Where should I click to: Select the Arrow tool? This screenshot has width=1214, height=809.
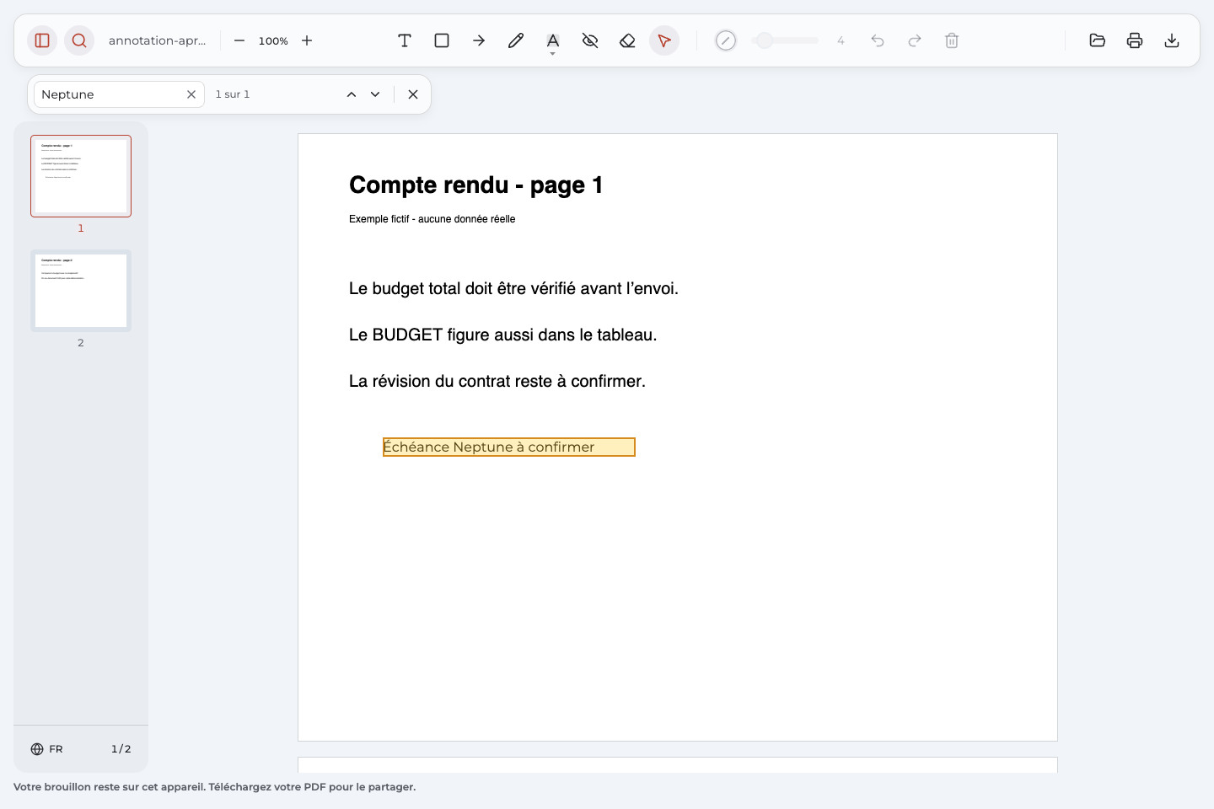(x=479, y=40)
